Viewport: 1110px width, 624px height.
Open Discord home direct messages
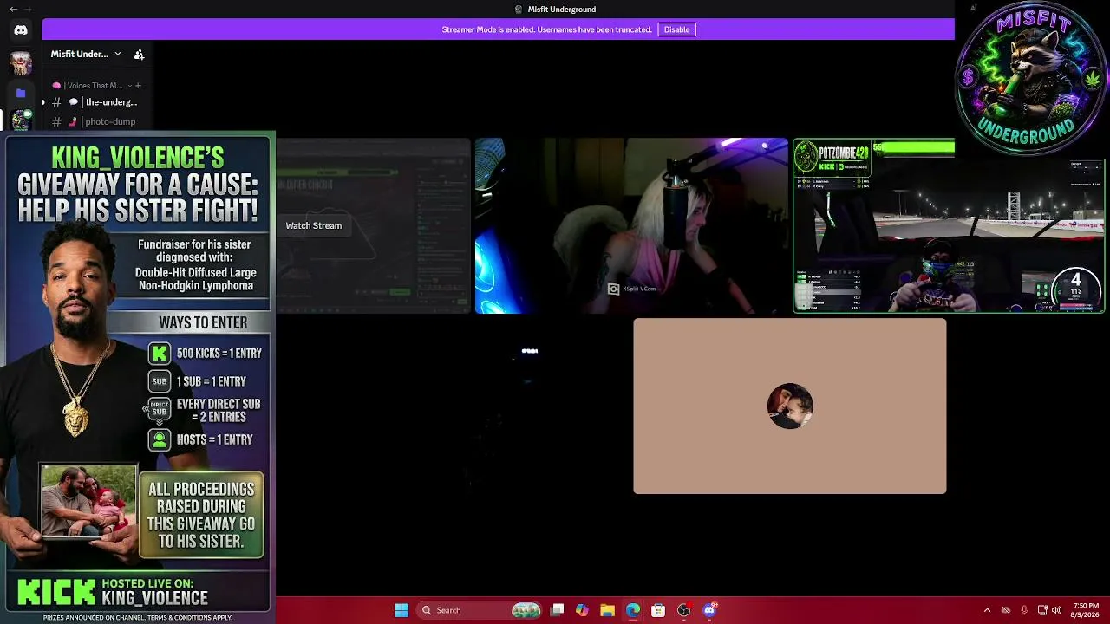click(21, 30)
